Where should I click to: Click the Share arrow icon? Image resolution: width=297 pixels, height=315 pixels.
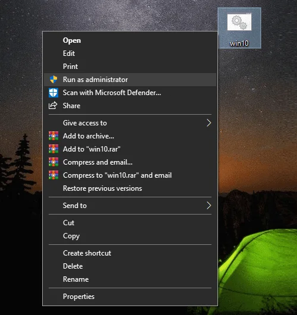coord(53,106)
